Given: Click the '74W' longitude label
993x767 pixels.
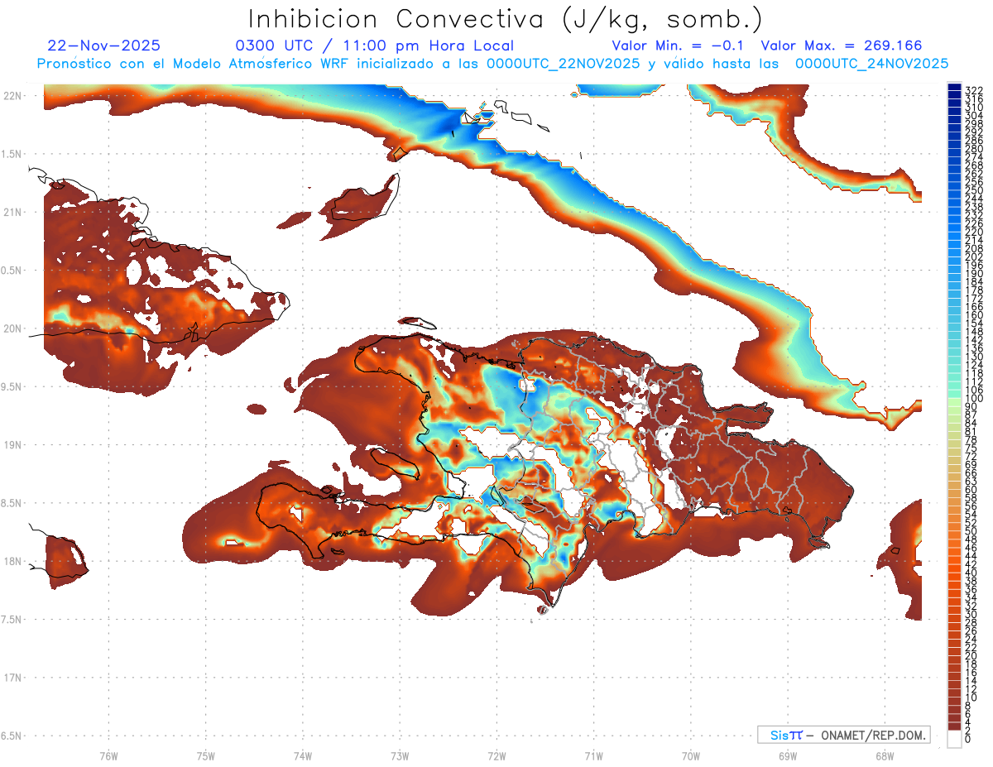Looking at the screenshot, I should (x=302, y=755).
